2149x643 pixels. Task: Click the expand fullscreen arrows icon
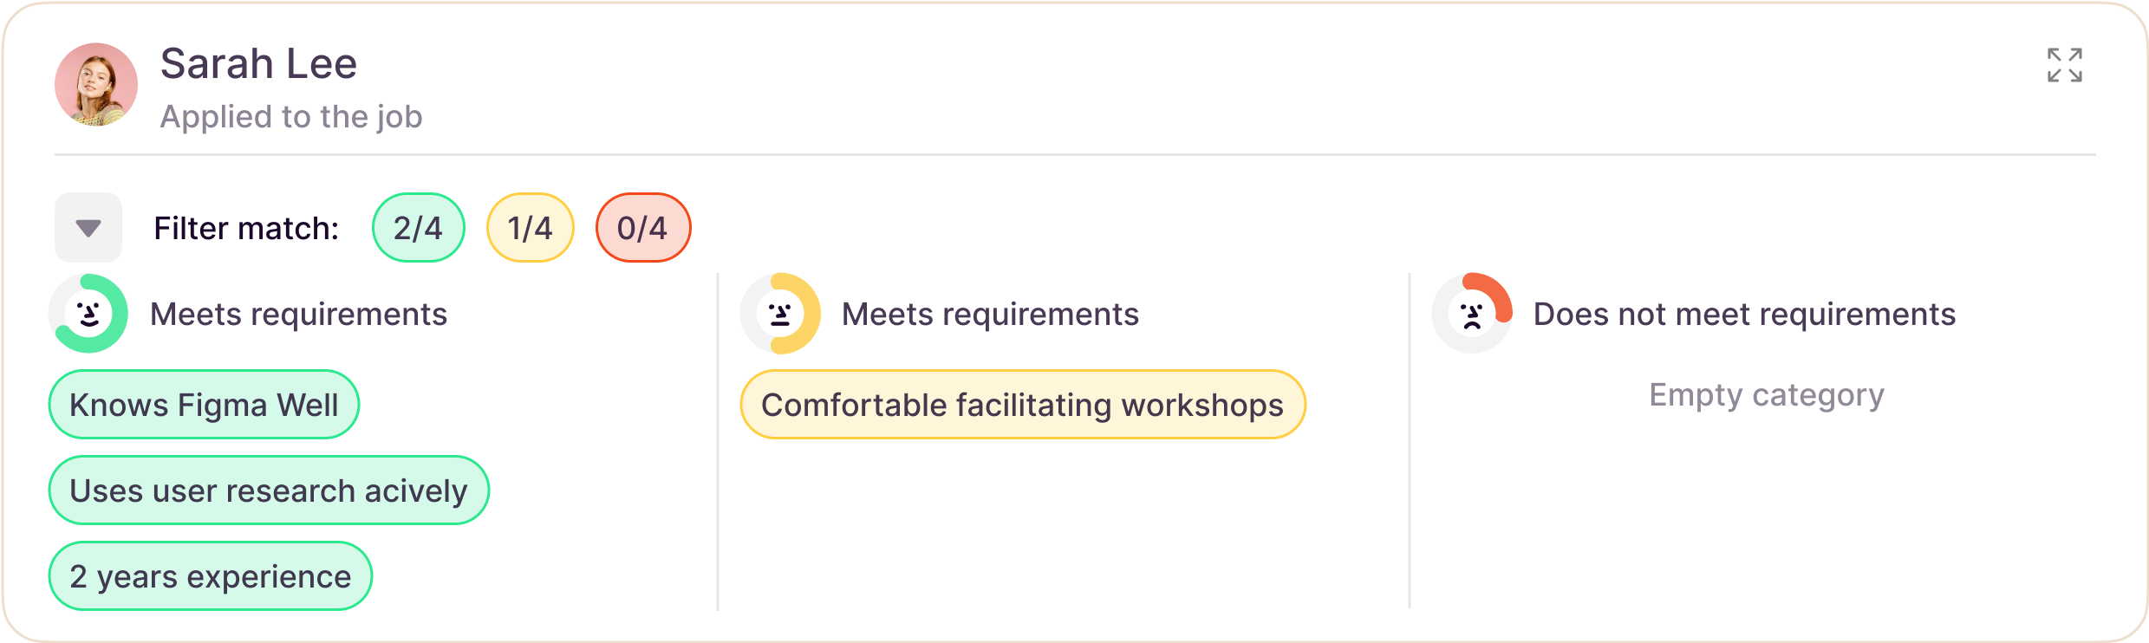pyautogui.click(x=2064, y=65)
